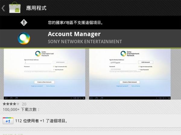Read the region not supported warning message
This screenshot has height=135, width=181.
75,23
